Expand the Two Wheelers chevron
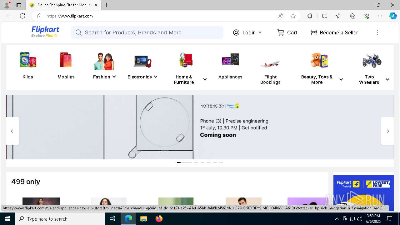Viewport: 400px width, 225px height. pyautogui.click(x=387, y=79)
